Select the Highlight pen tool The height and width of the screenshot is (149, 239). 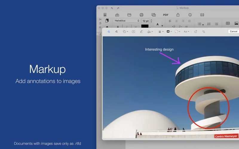pos(141,32)
